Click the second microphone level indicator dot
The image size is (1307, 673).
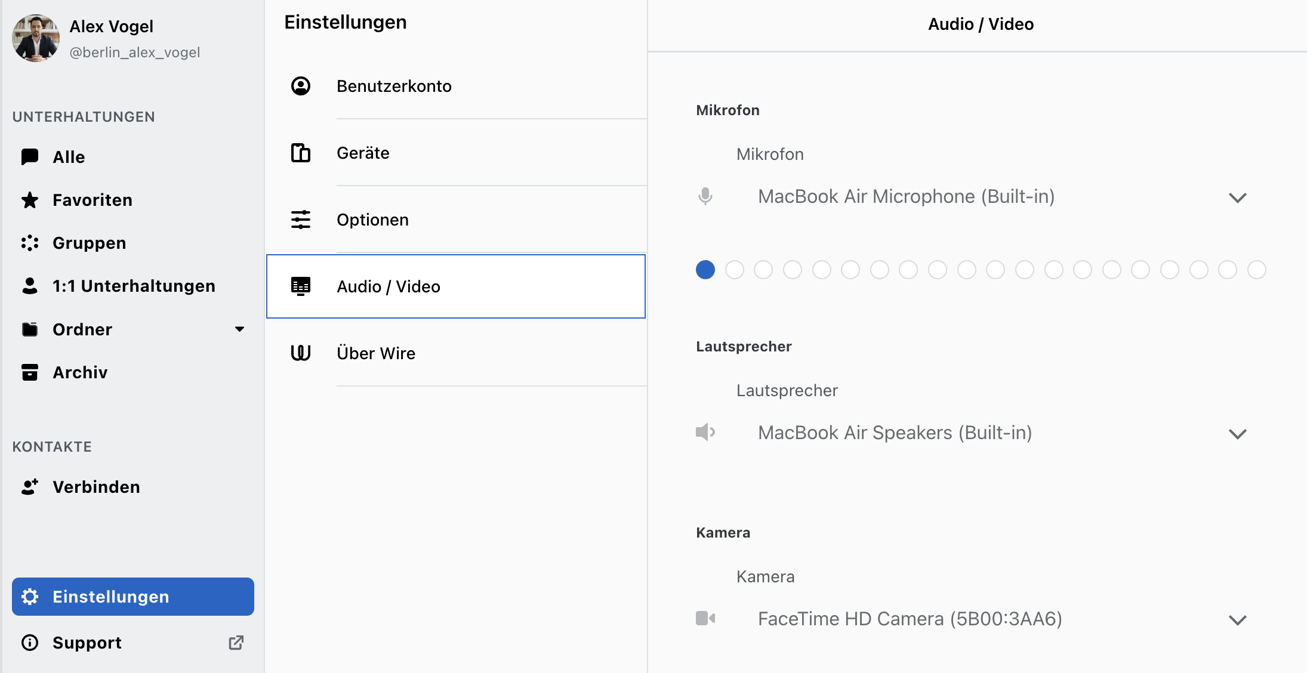coord(735,270)
